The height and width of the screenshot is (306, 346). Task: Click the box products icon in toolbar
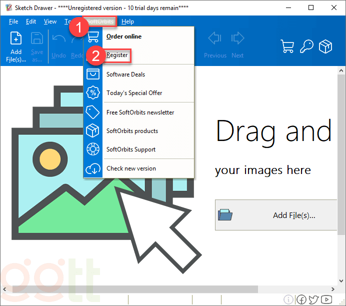(x=326, y=46)
